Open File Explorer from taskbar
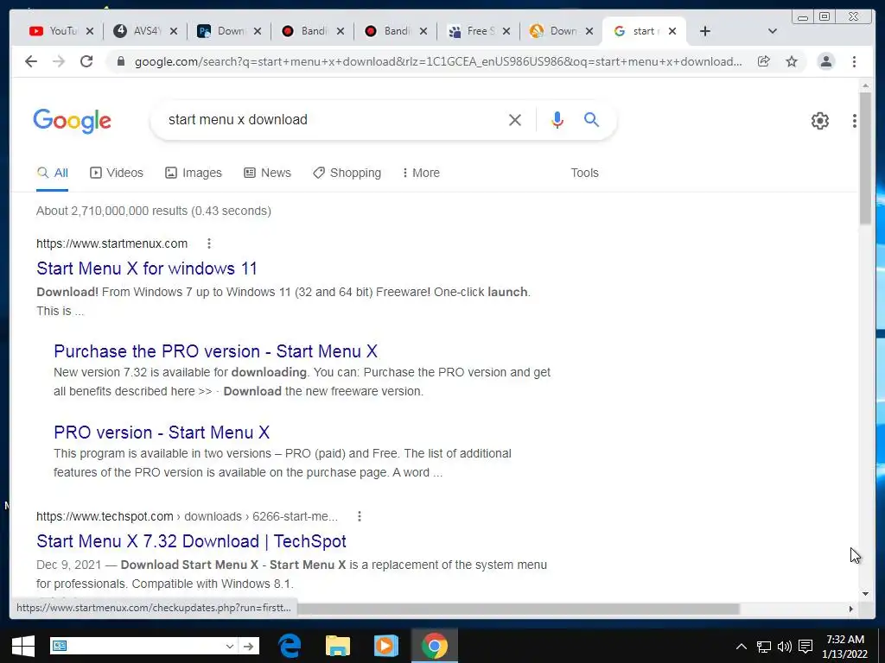The width and height of the screenshot is (885, 663). click(338, 646)
